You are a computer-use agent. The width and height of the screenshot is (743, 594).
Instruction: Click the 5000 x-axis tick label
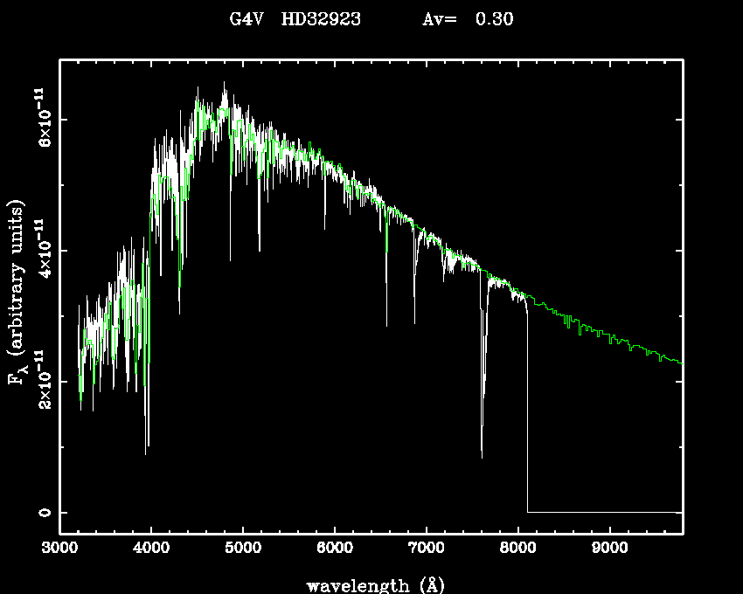click(x=243, y=549)
